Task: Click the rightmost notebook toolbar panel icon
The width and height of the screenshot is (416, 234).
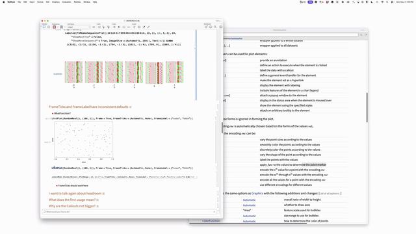Action: click(x=221, y=27)
